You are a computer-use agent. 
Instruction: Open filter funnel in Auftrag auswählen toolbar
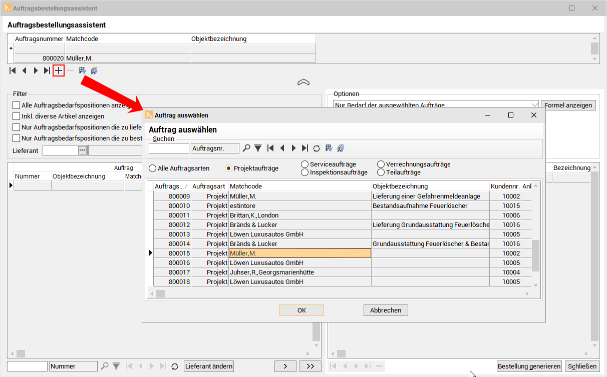pyautogui.click(x=258, y=148)
